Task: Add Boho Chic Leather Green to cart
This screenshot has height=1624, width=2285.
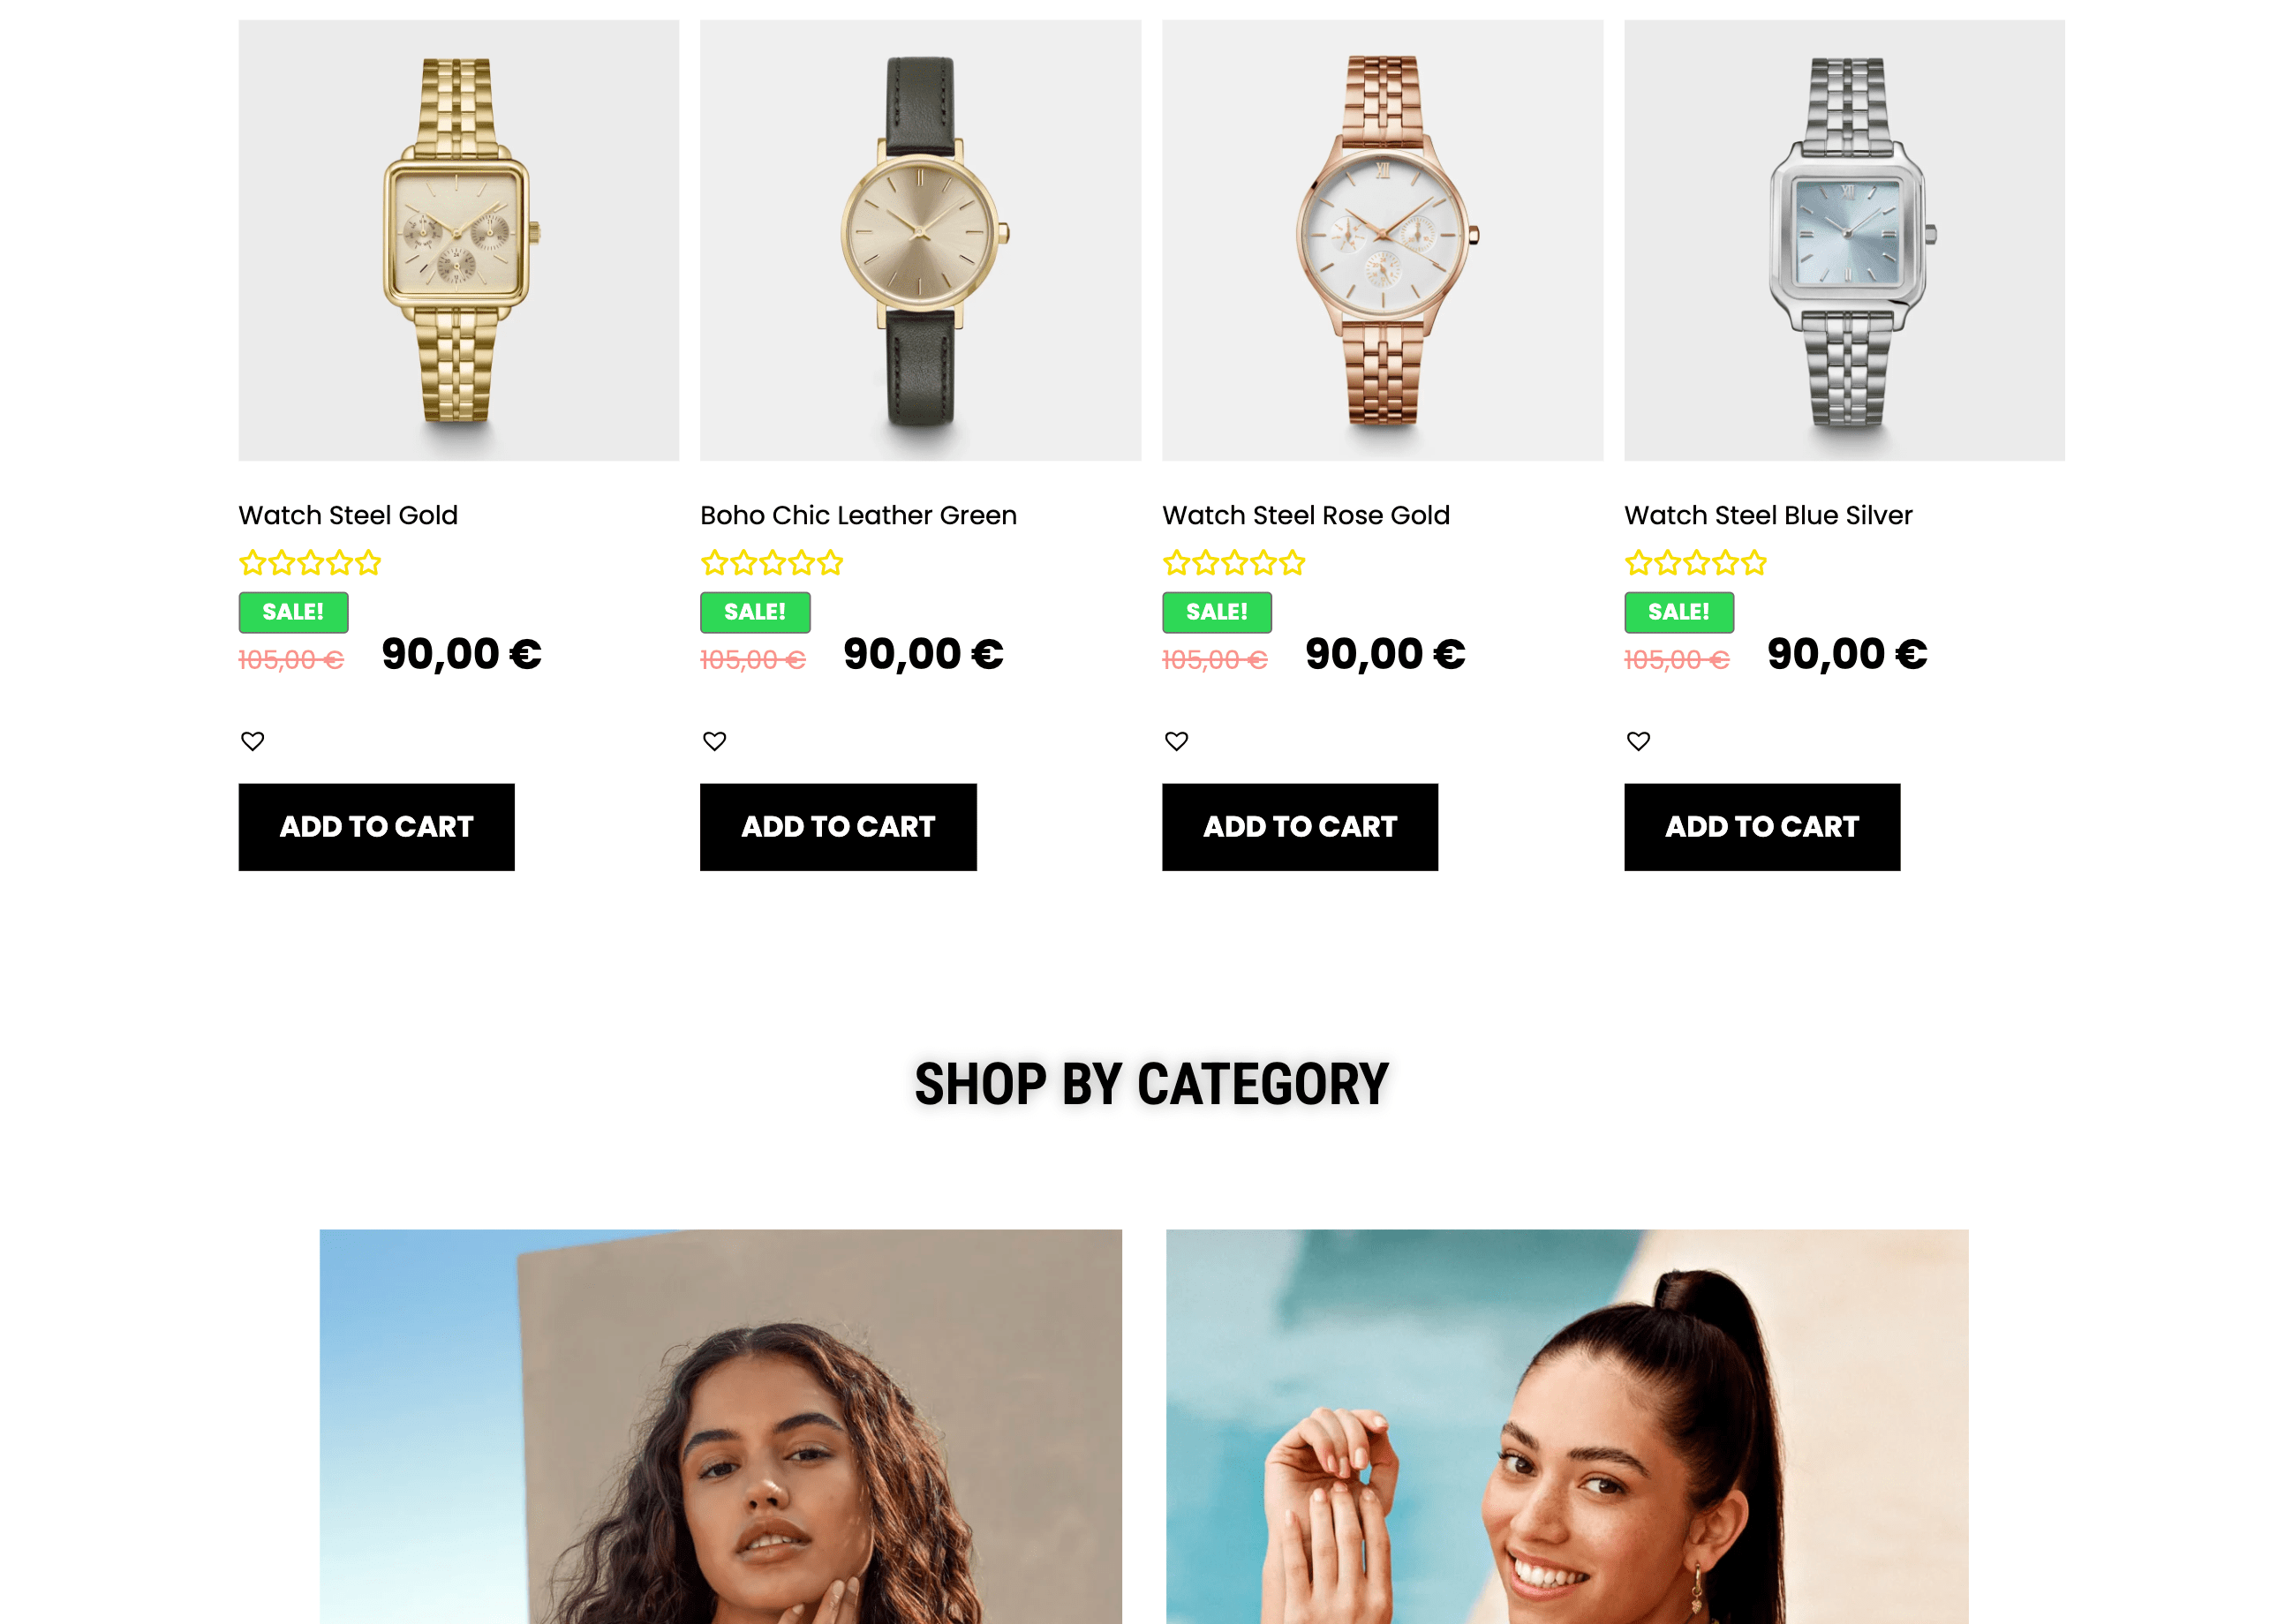Action: tap(839, 827)
